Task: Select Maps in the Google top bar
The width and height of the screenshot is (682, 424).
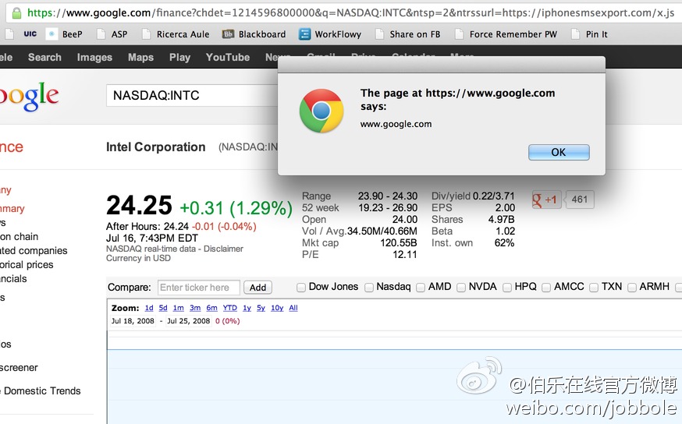Action: (x=140, y=58)
